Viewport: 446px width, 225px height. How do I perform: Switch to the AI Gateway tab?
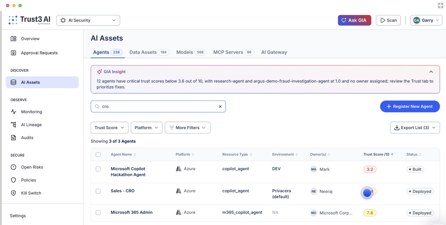274,52
